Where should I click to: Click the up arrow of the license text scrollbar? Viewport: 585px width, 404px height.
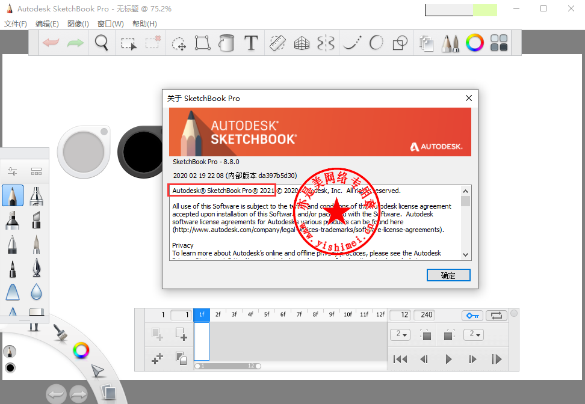[x=465, y=191]
